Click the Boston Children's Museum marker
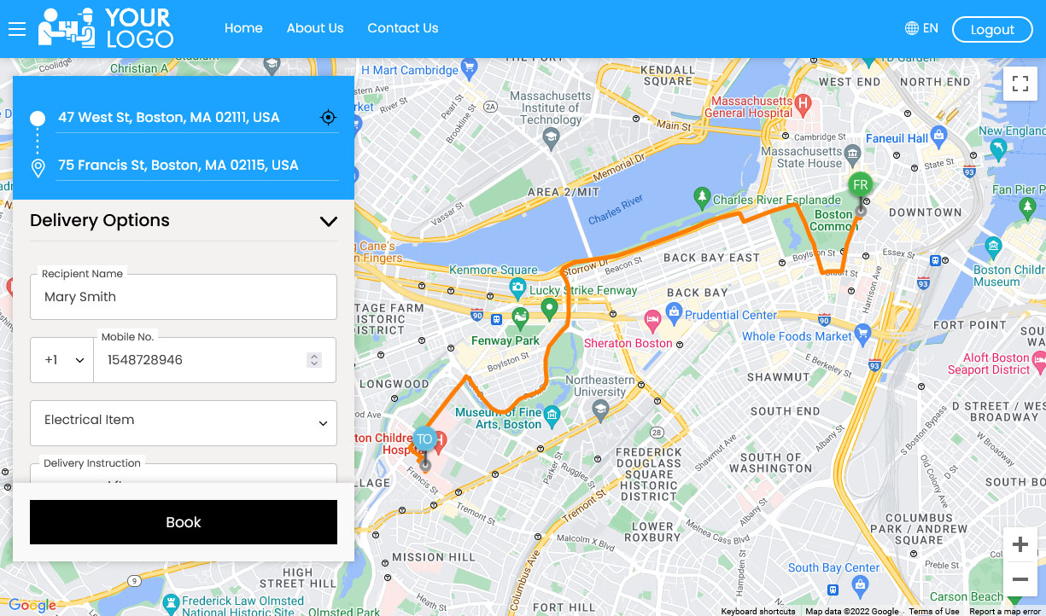This screenshot has width=1046, height=616. [992, 248]
